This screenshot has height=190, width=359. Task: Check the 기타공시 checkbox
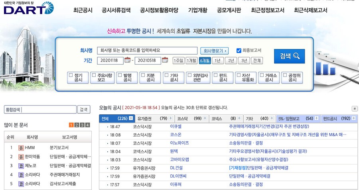(x=166, y=75)
